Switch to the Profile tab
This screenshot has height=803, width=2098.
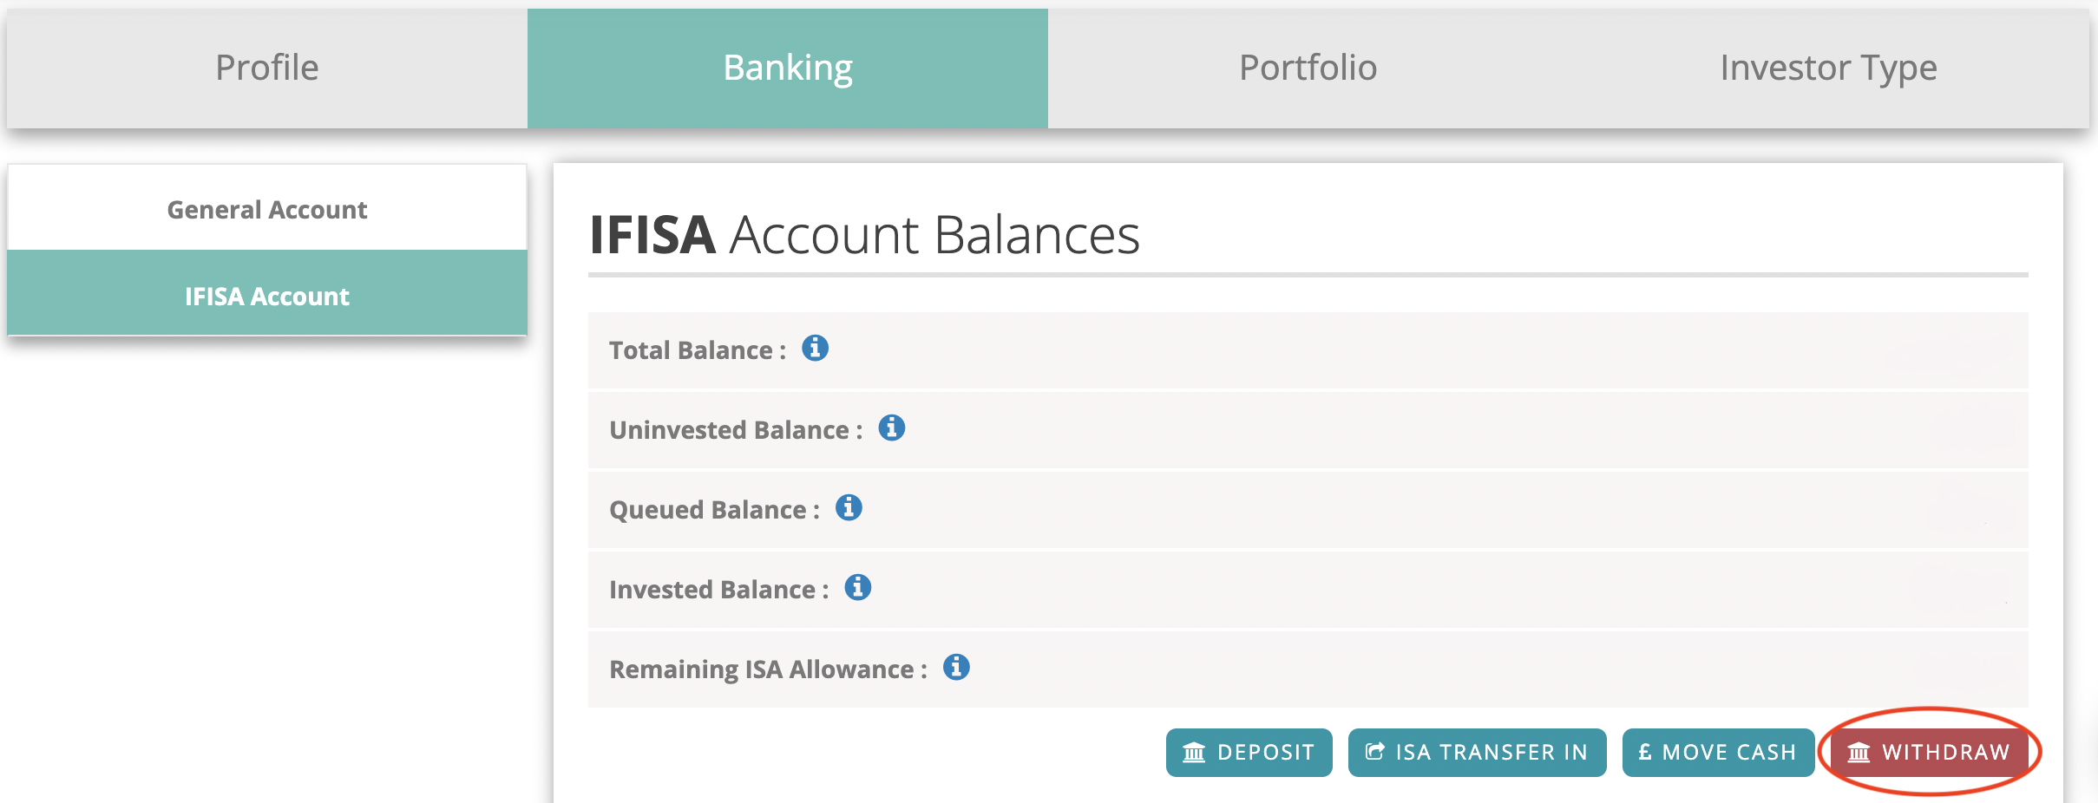[x=267, y=68]
